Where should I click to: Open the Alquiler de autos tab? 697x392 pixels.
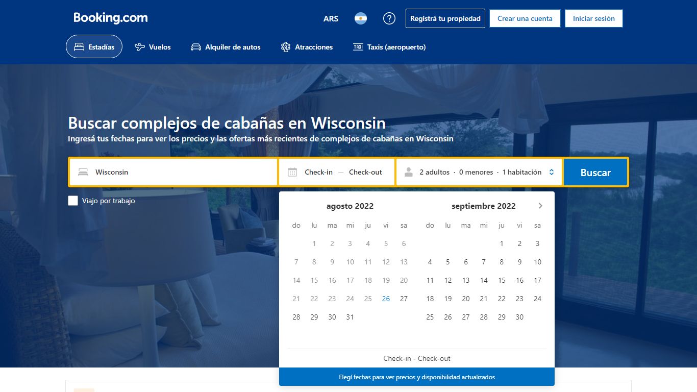[x=226, y=47]
